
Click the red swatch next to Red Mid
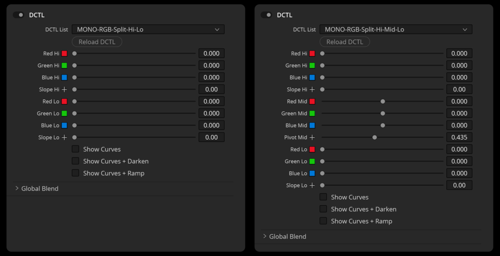(312, 101)
